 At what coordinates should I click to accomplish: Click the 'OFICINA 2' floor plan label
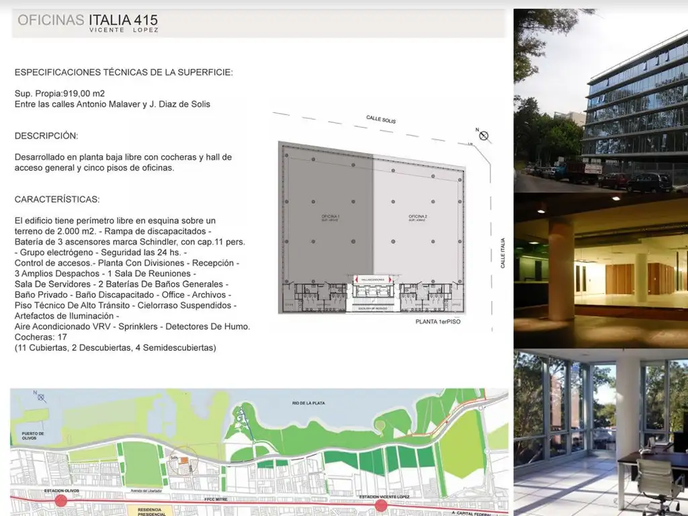(x=418, y=216)
